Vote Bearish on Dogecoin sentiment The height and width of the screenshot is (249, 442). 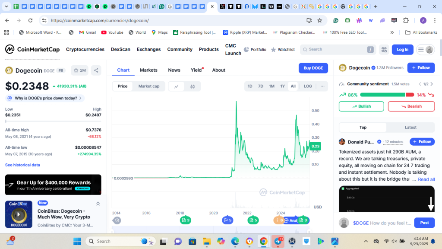[411, 106]
